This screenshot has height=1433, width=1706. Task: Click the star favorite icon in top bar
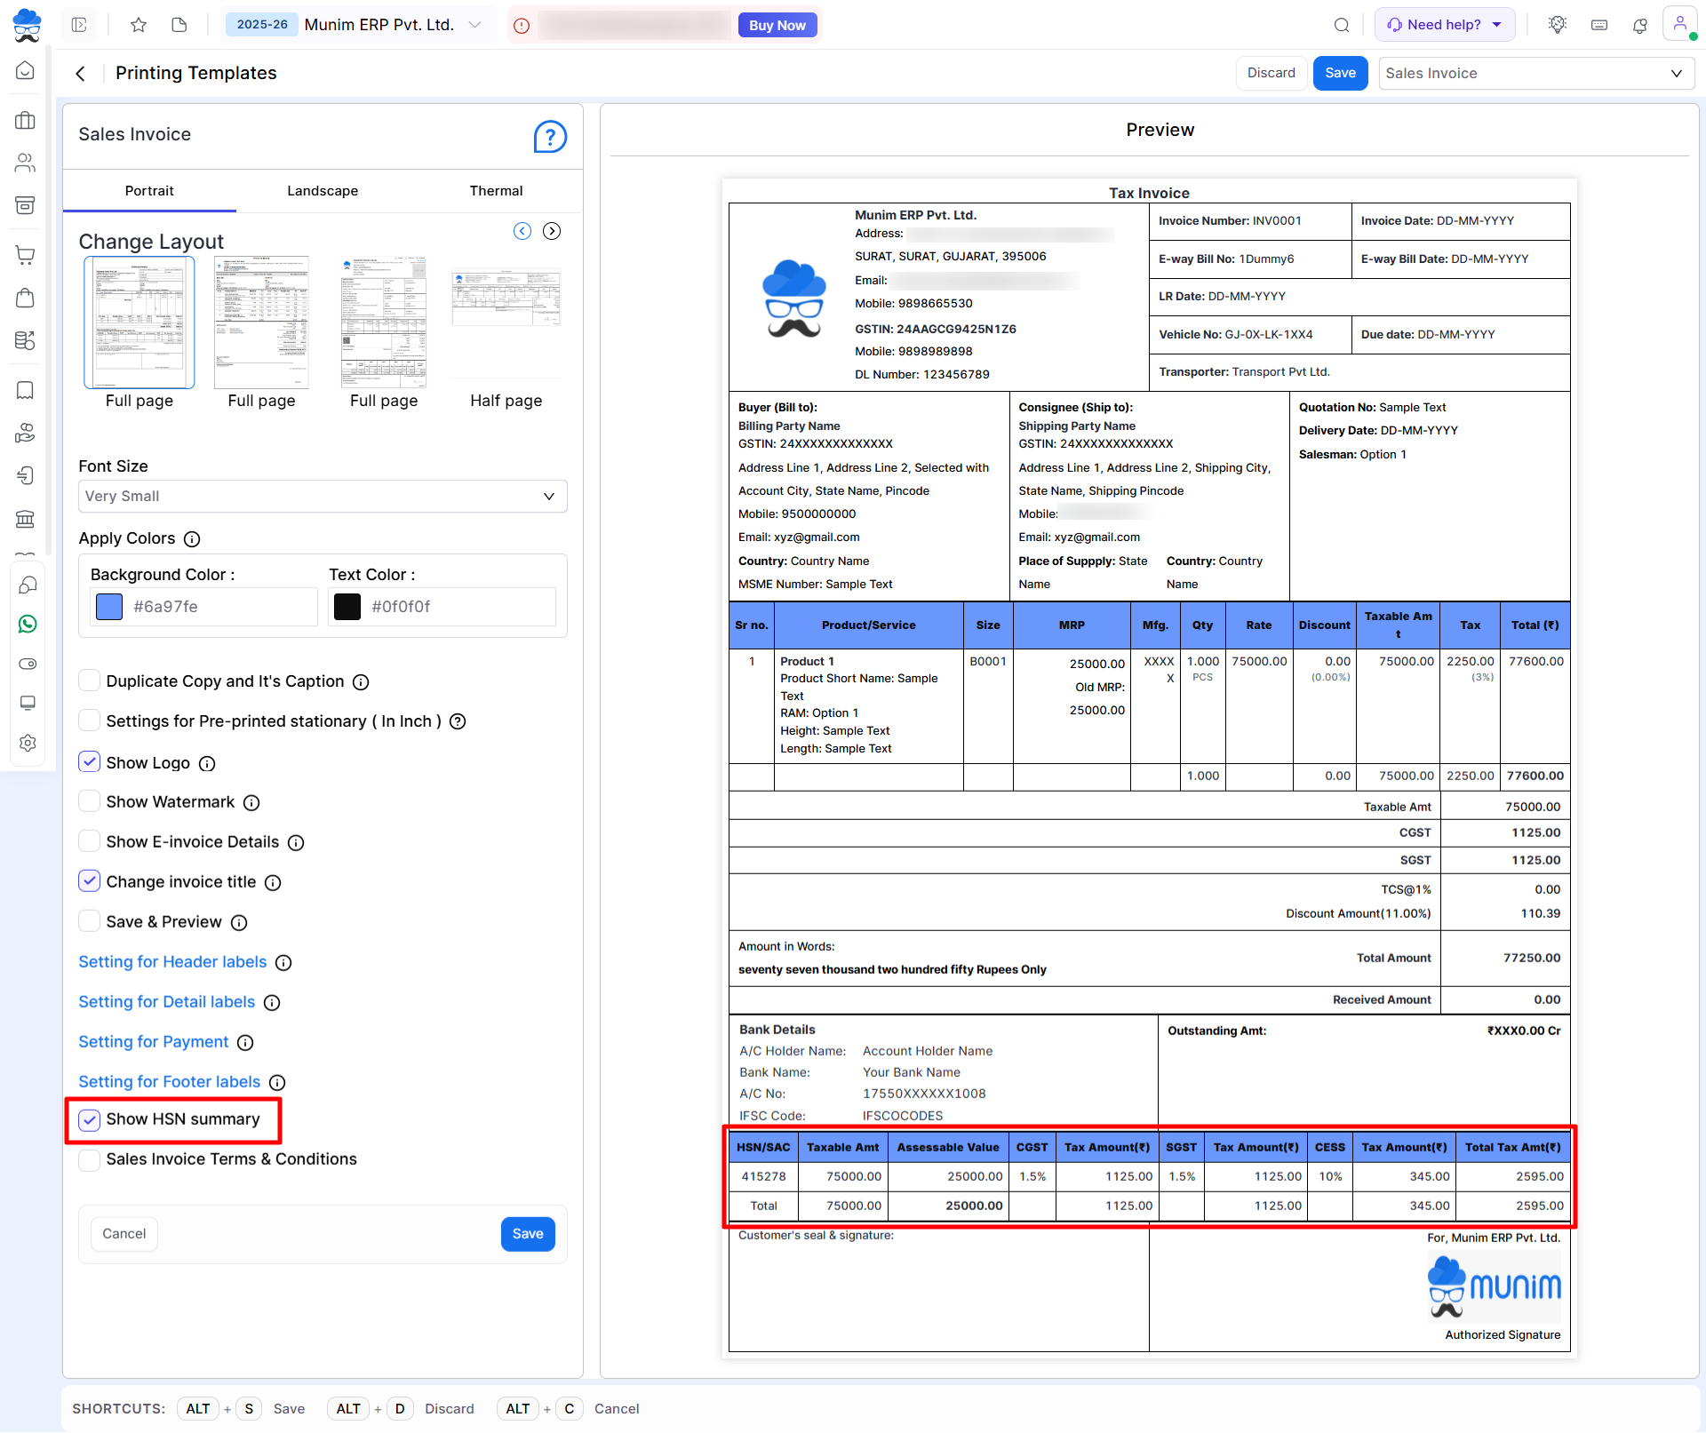(139, 25)
